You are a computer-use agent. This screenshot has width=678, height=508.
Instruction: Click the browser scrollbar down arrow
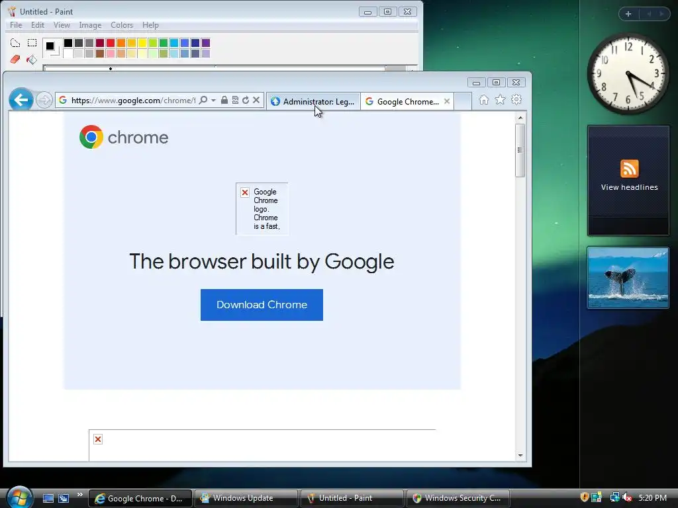coord(520,455)
